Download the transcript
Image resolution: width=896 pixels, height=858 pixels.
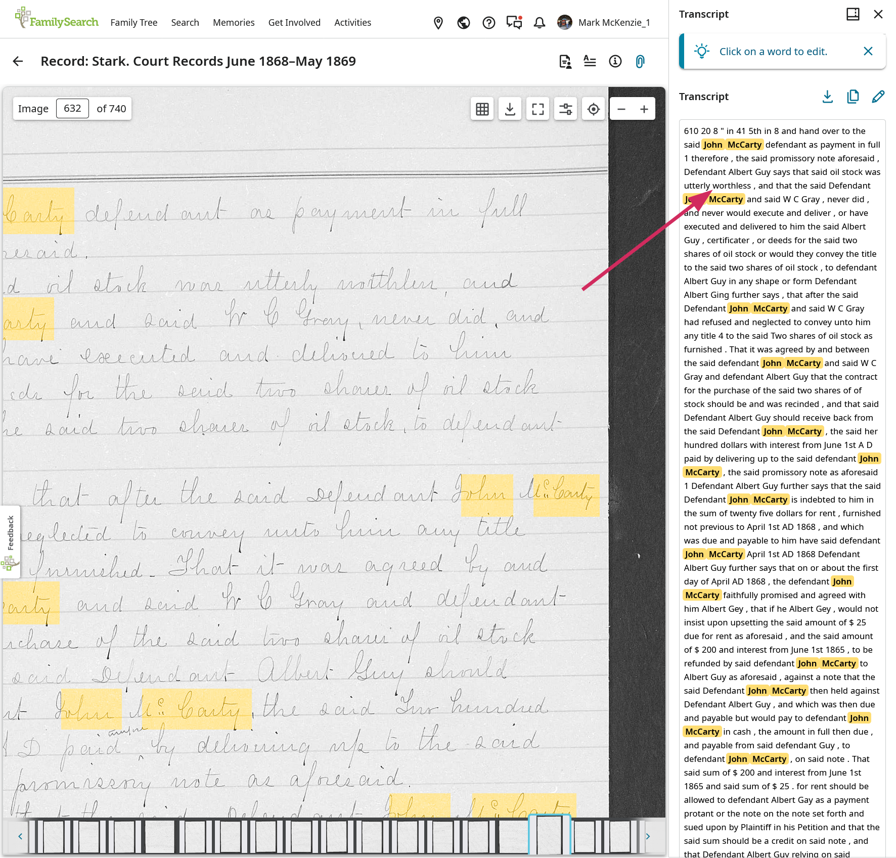[x=828, y=97]
